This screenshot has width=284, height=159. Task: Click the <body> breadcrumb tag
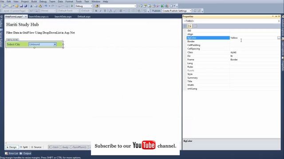coord(66,147)
